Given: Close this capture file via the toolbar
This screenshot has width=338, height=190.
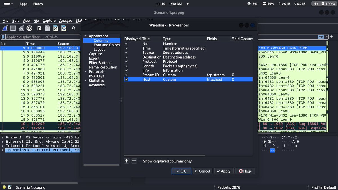Looking at the screenshot, I should tap(56, 28).
